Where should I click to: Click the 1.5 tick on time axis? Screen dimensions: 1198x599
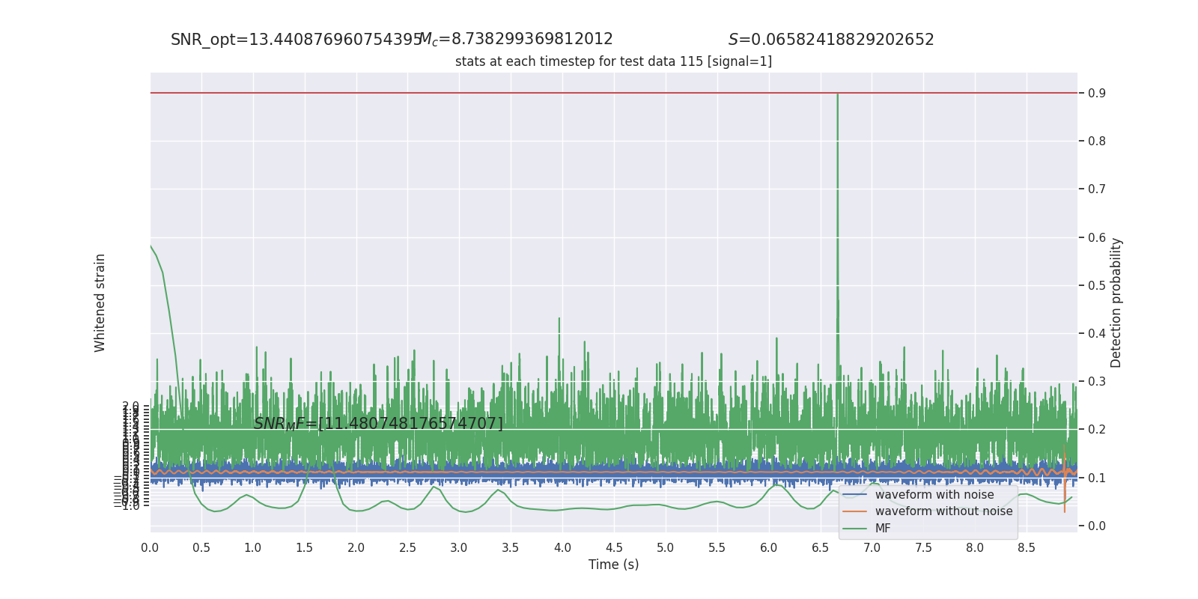[x=305, y=548]
